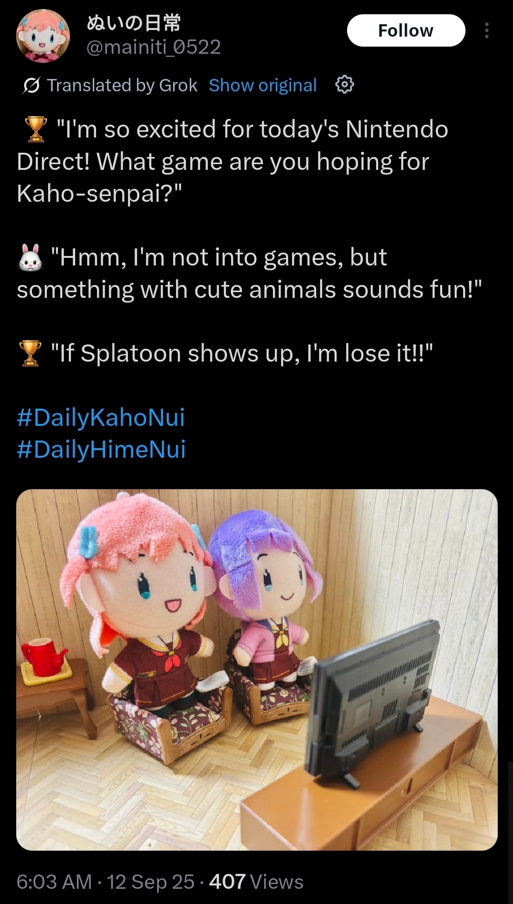
Task: Open the #DailyHimeNui hashtag
Action: pyautogui.click(x=101, y=449)
